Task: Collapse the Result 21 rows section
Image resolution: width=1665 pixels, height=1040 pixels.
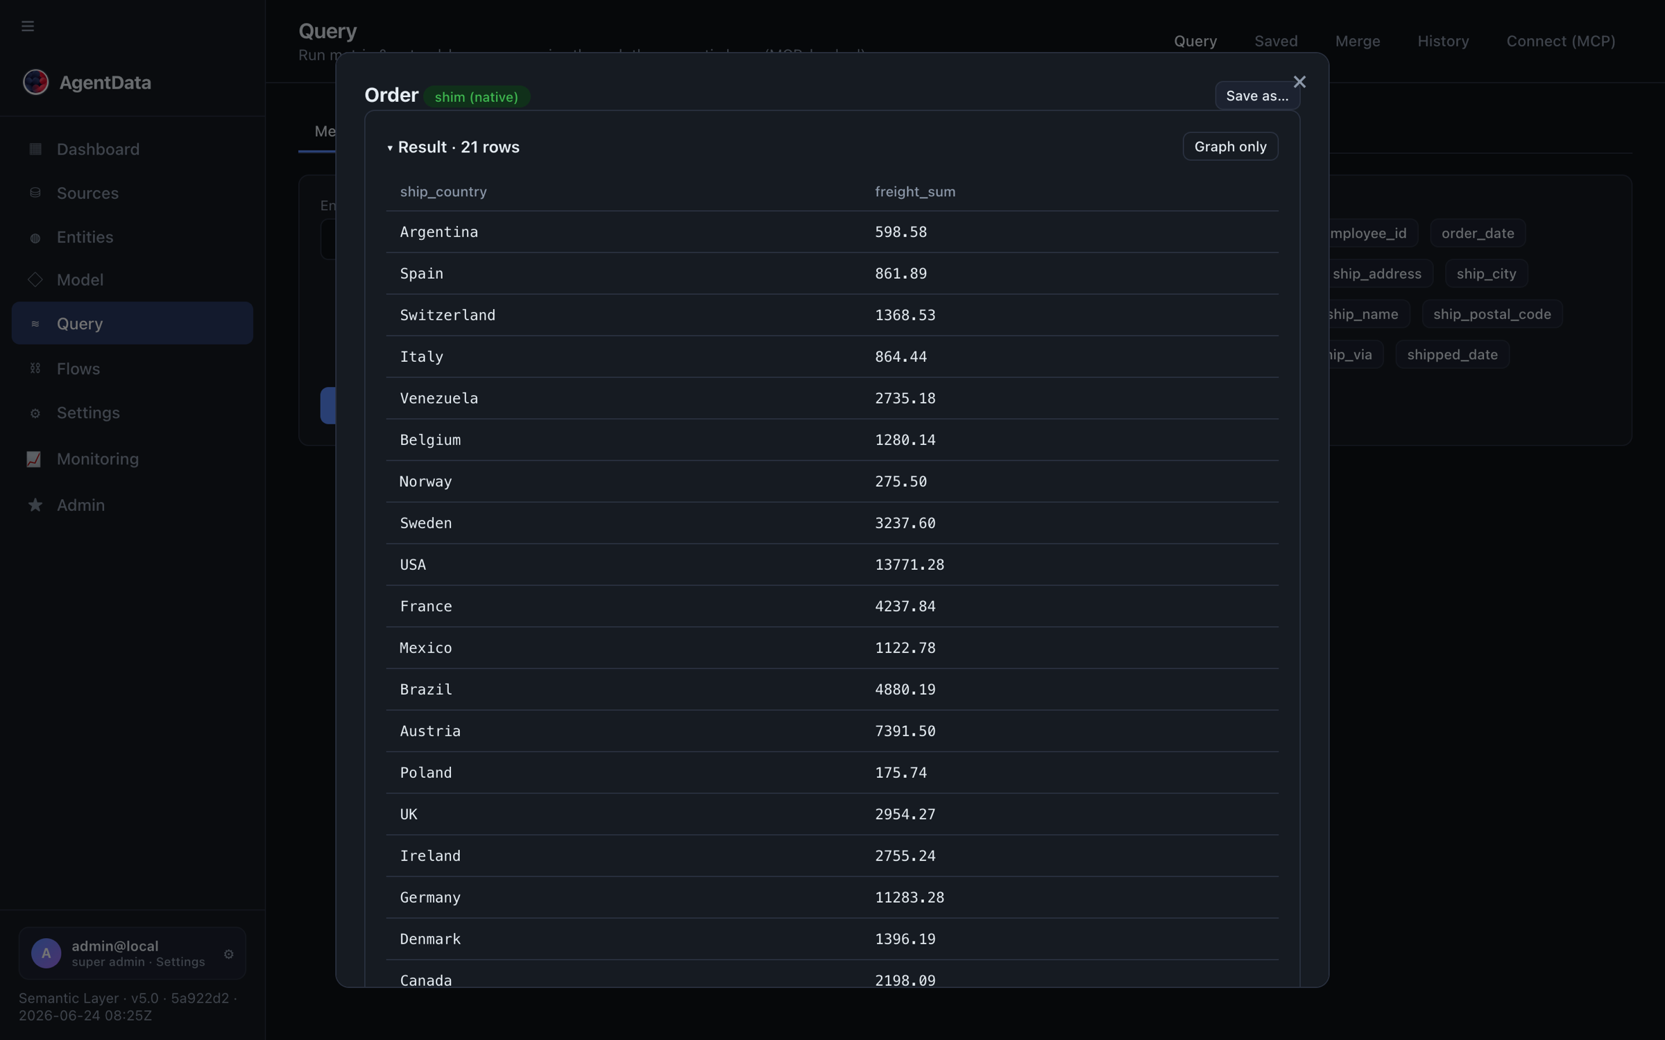Action: pos(390,148)
